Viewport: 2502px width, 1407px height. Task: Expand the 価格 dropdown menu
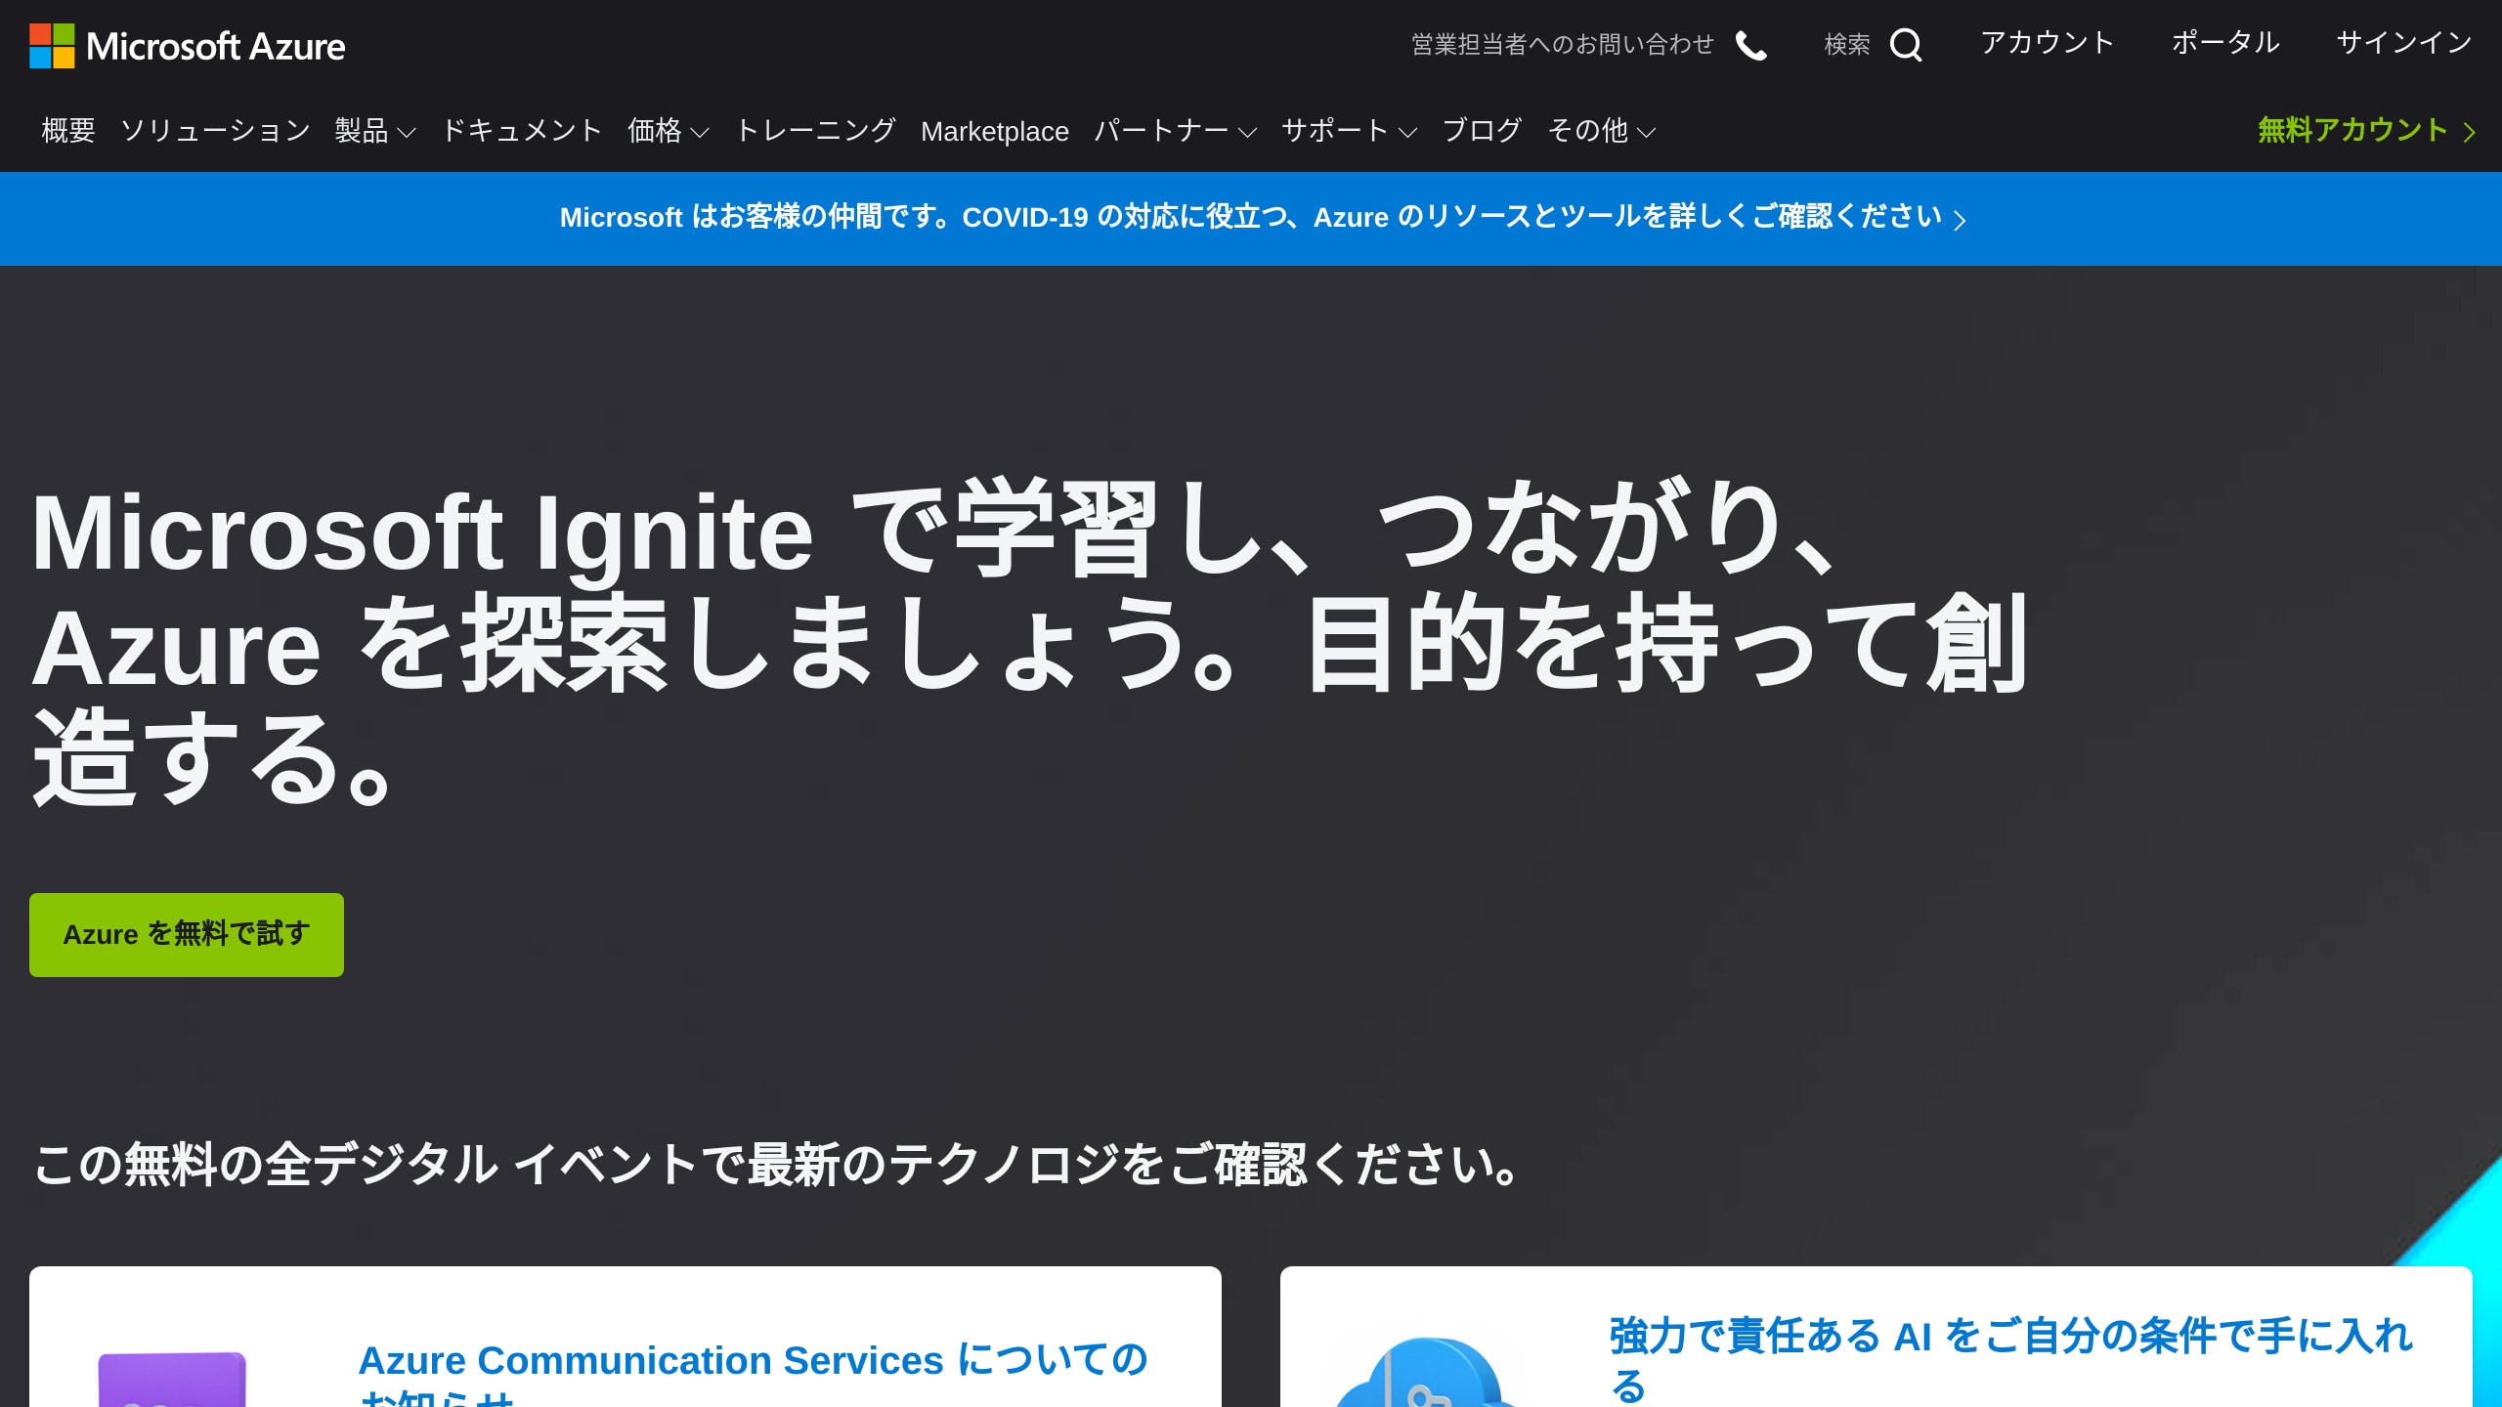click(x=669, y=131)
